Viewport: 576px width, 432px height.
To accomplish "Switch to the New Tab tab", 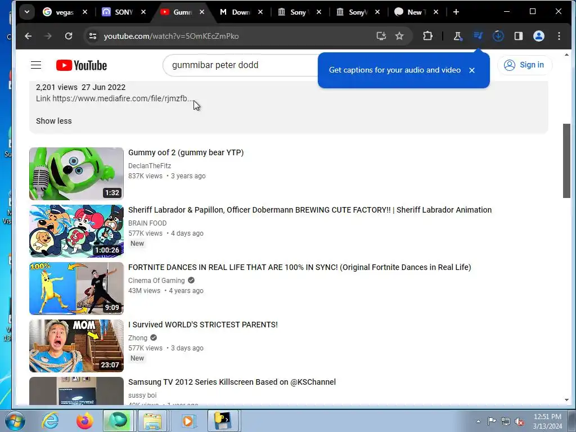I will pyautogui.click(x=412, y=12).
